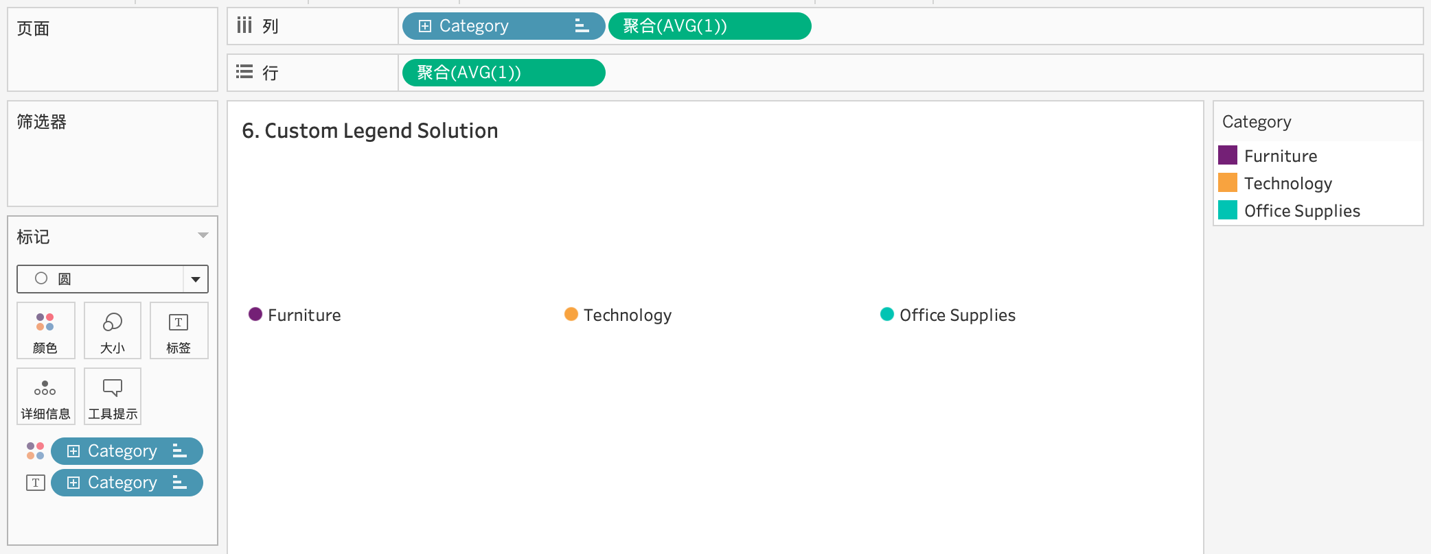
Task: Click the Label (标签) marks card
Action: click(179, 330)
